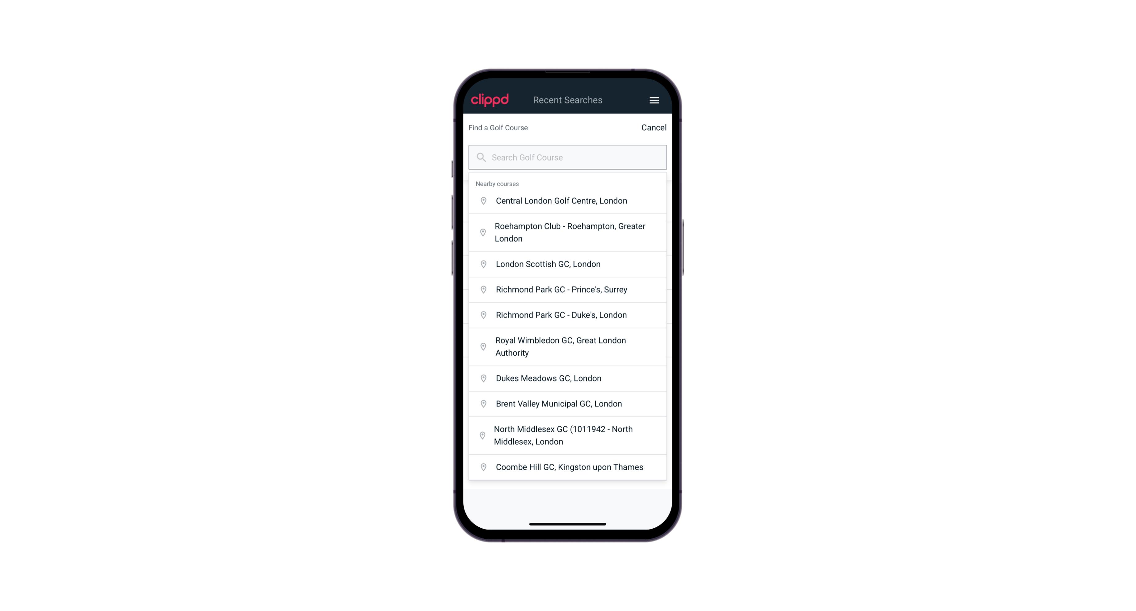Click the location pin icon for Brent Valley Municipal GC
This screenshot has height=611, width=1136.
[483, 403]
